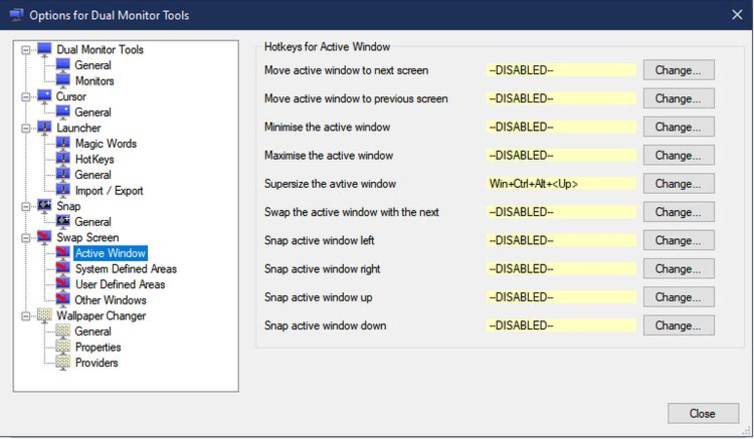Change hotkey for Snap active window down
The height and width of the screenshot is (439, 754).
pyautogui.click(x=679, y=325)
